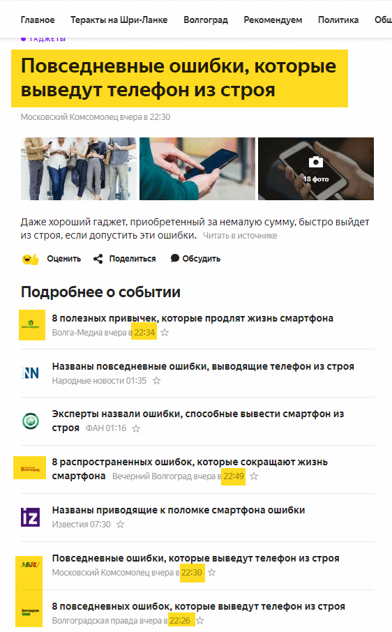Star the Вечерний Волгоград article
Viewport: 392px width, 632px height.
(254, 476)
